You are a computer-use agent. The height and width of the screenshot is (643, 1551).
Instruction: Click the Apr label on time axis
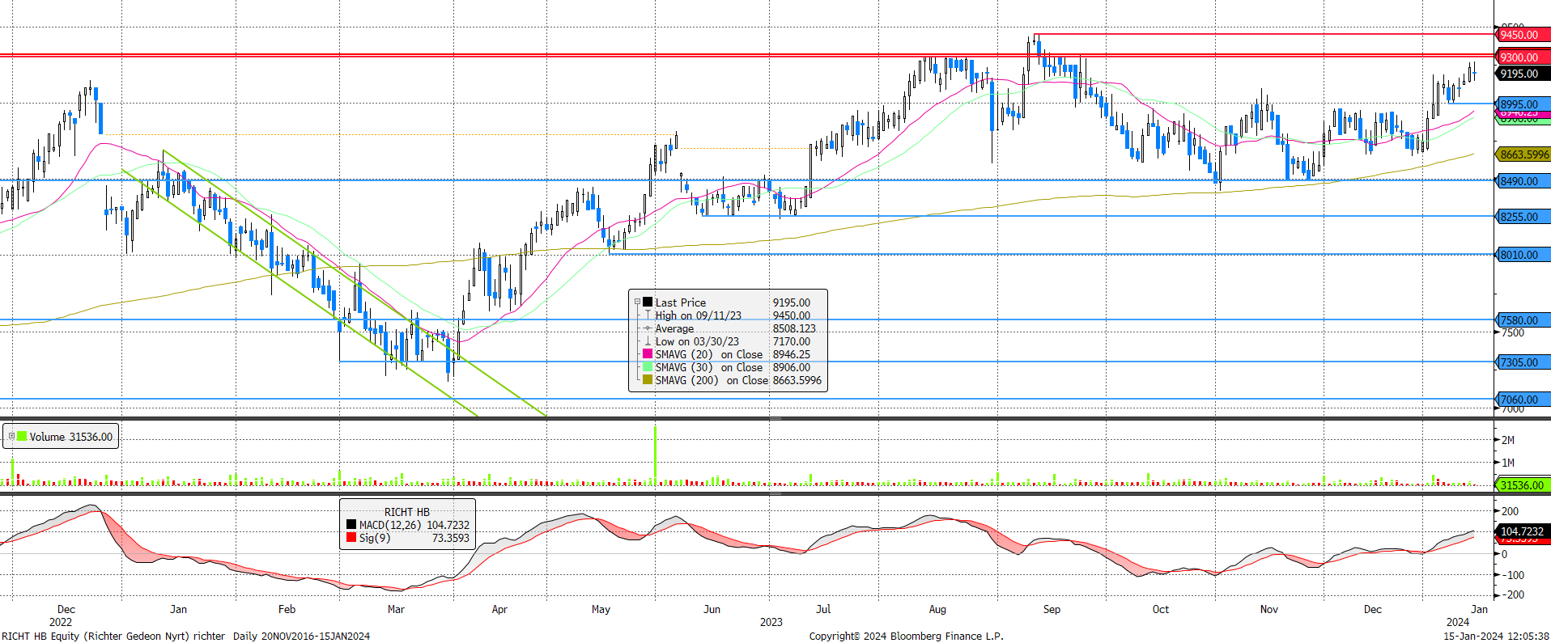(499, 609)
